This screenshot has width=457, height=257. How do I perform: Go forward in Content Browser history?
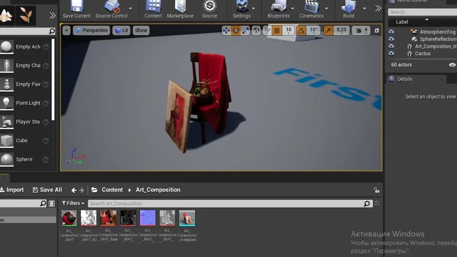[81, 190]
